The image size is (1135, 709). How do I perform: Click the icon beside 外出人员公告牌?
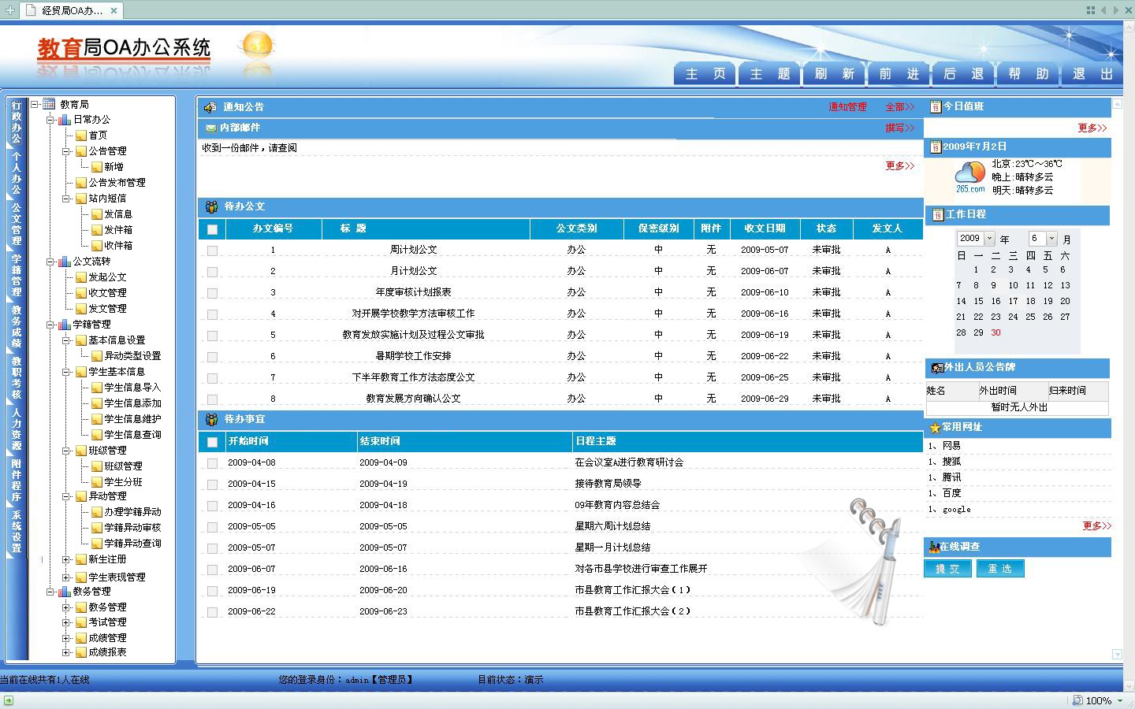(x=937, y=368)
